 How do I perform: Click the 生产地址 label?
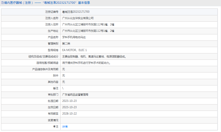(x=53, y=31)
